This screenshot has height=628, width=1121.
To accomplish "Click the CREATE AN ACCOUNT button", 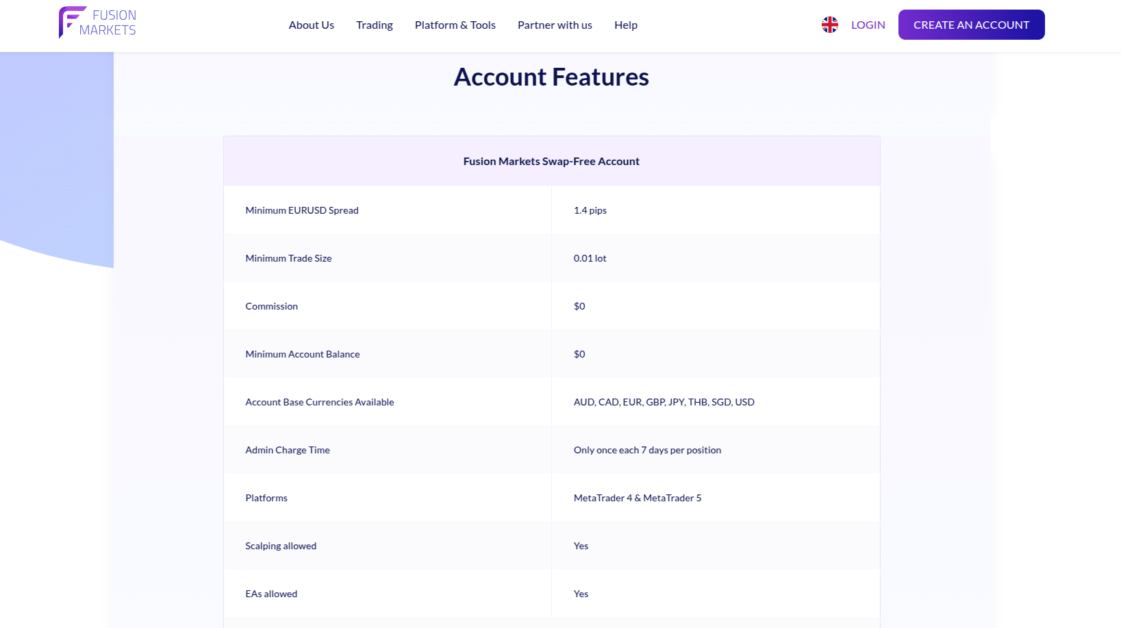I will [971, 25].
